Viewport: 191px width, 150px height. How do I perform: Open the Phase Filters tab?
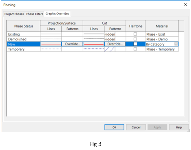point(35,14)
